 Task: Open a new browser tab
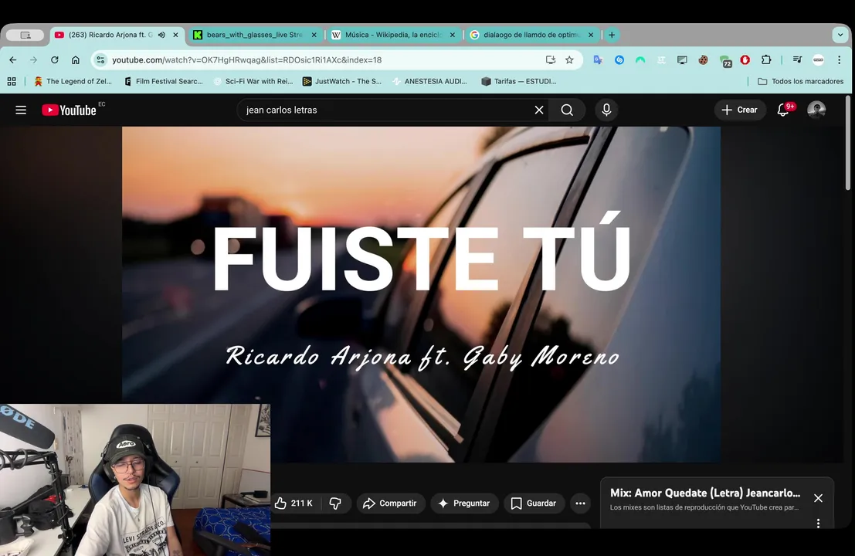[x=612, y=35]
